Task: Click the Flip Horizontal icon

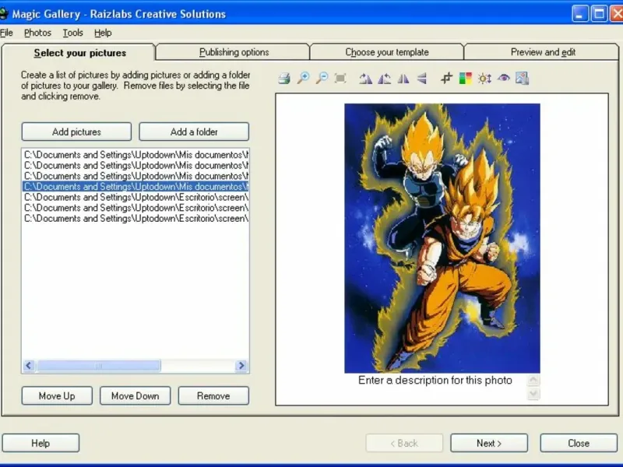Action: pyautogui.click(x=403, y=79)
